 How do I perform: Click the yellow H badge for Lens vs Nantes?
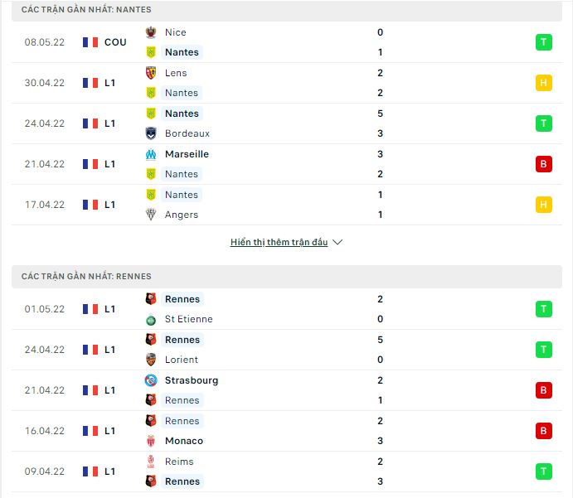pos(543,83)
